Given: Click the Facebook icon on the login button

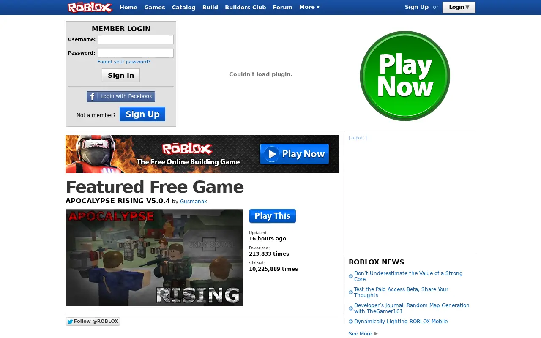Looking at the screenshot, I should [x=92, y=97].
